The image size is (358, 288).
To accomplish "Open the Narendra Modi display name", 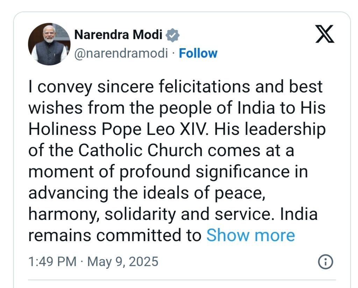I will 118,35.
